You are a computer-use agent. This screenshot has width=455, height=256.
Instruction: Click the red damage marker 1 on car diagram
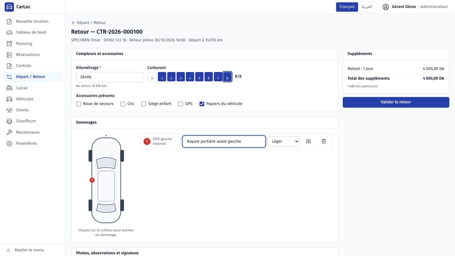point(92,180)
